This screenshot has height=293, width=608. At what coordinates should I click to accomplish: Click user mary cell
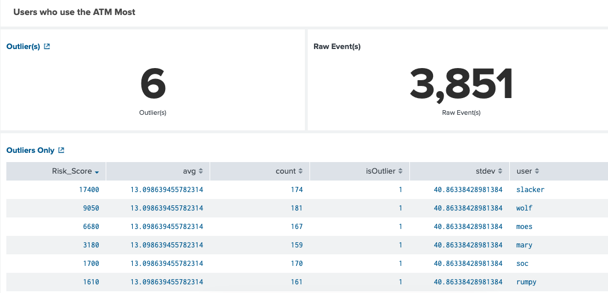[524, 245]
